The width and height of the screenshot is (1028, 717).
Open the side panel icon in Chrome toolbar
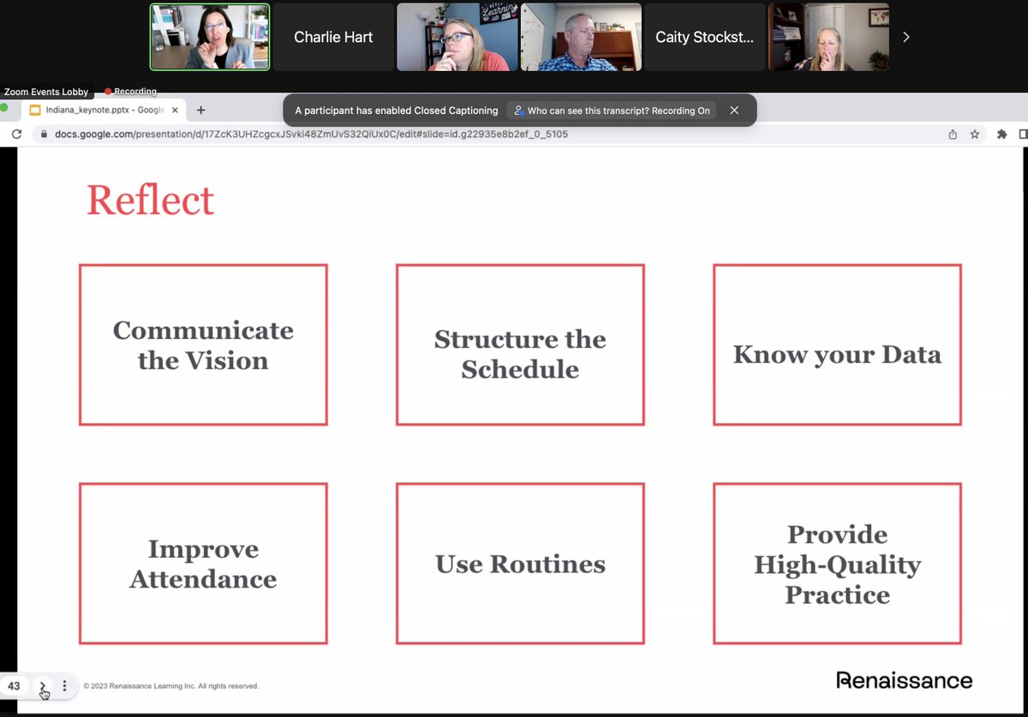click(1022, 134)
